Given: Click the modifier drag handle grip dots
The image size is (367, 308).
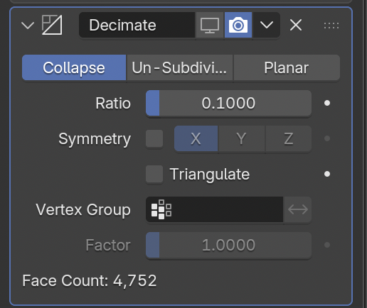Looking at the screenshot, I should tap(331, 26).
